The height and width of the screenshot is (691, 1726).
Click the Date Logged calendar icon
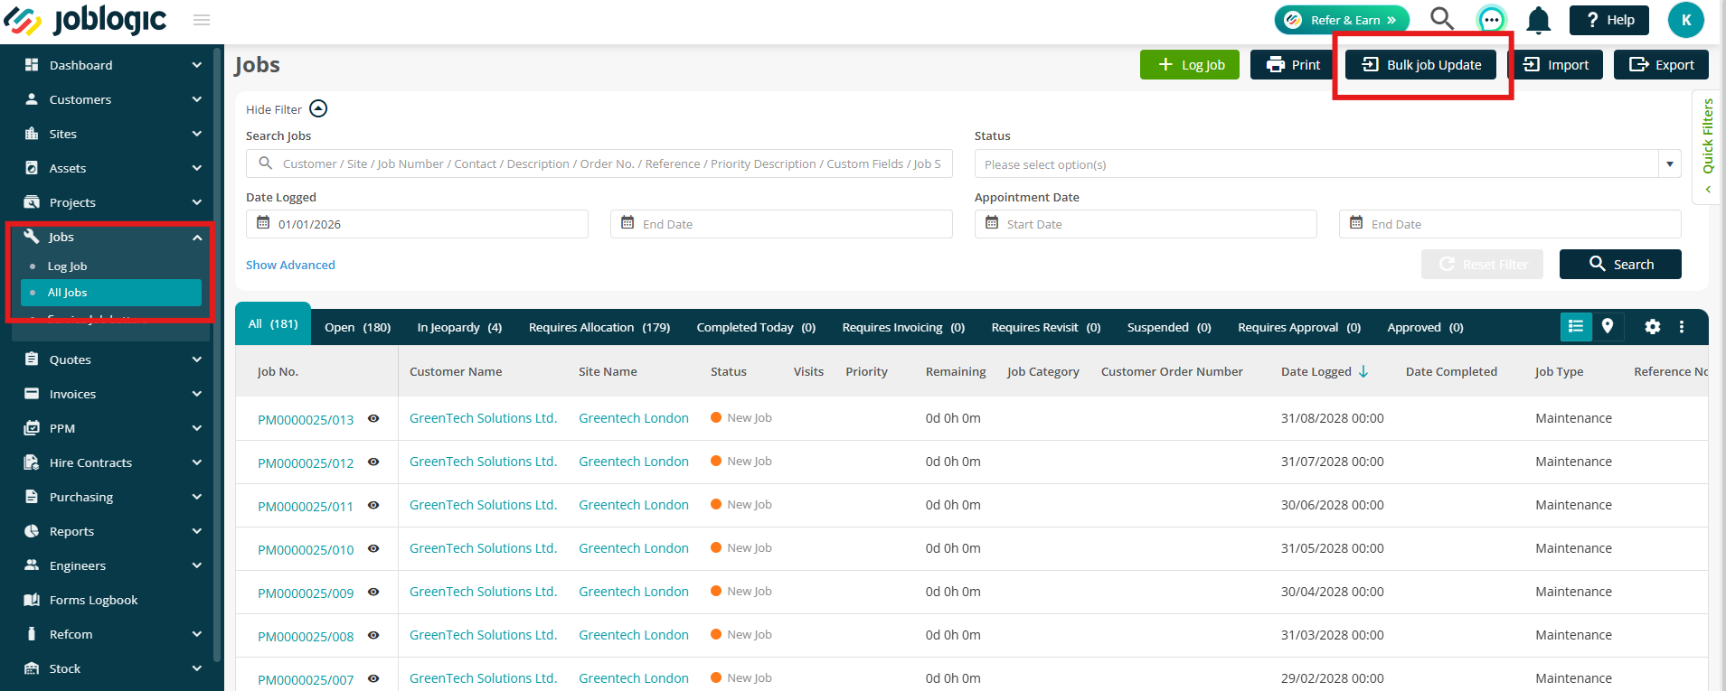[x=263, y=223]
